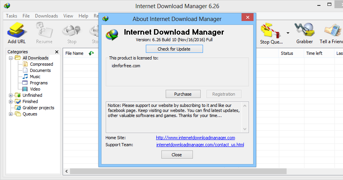Click the Add URL toolbar icon
The width and height of the screenshot is (343, 180).
(17, 30)
